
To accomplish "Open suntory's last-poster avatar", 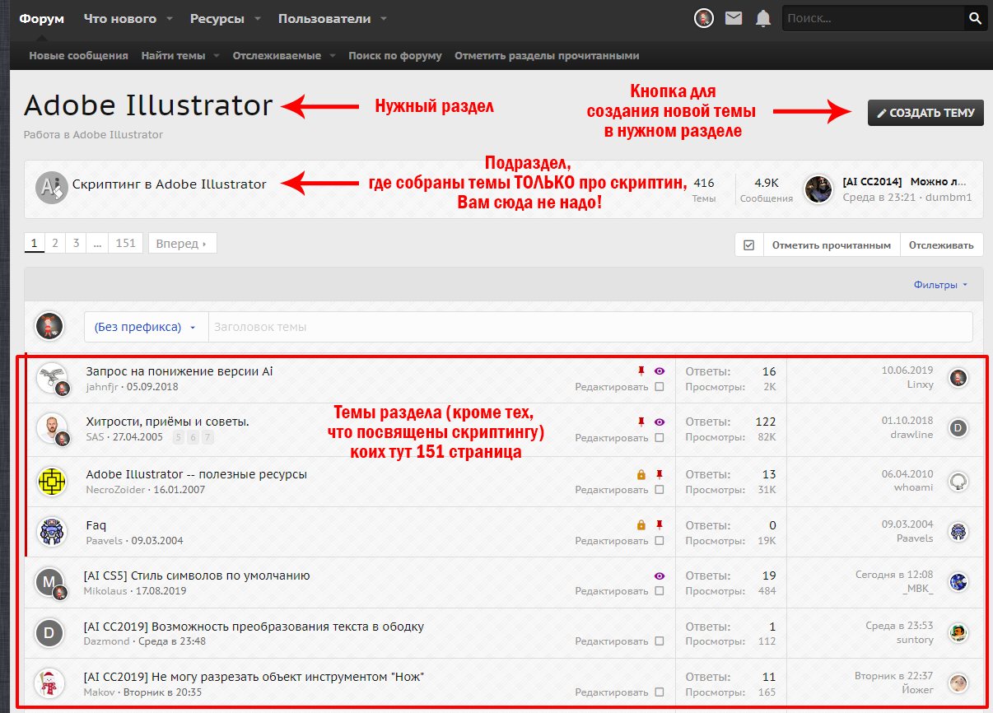I will coord(958,633).
